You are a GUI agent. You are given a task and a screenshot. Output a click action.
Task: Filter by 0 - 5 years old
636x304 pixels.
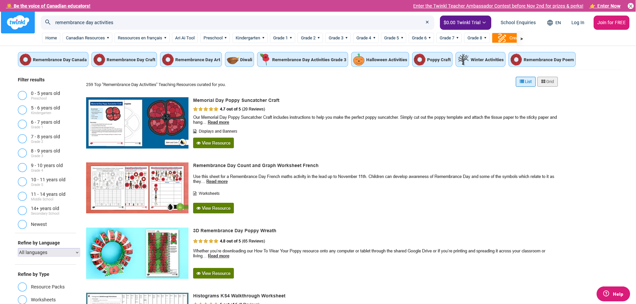click(x=22, y=96)
